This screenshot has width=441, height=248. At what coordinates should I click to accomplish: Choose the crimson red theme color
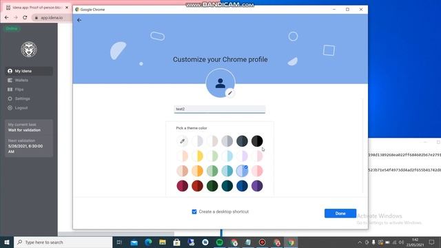tap(198, 186)
